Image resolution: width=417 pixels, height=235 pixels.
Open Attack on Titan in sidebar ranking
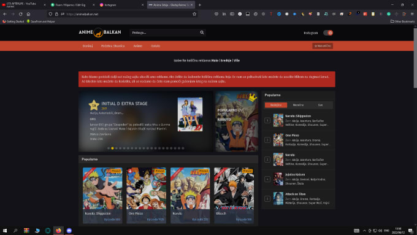pos(295,194)
